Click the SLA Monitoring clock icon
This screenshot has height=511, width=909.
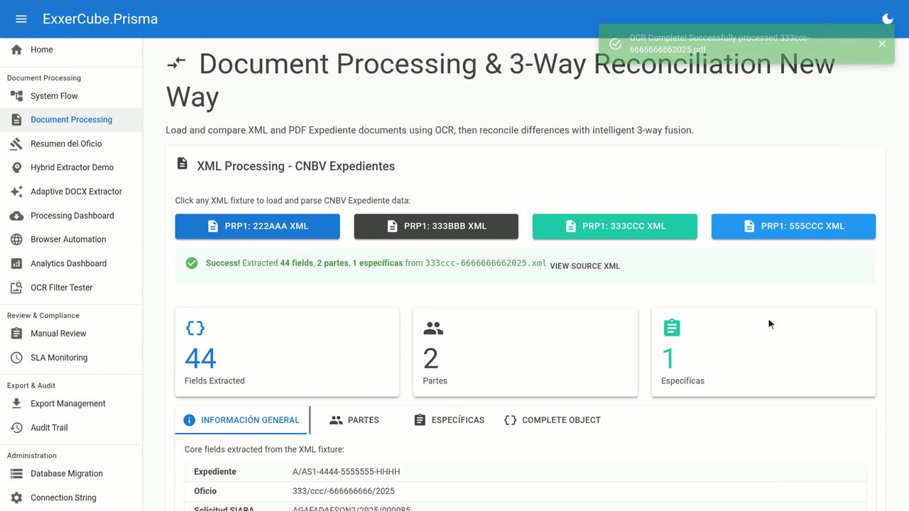[x=16, y=358]
